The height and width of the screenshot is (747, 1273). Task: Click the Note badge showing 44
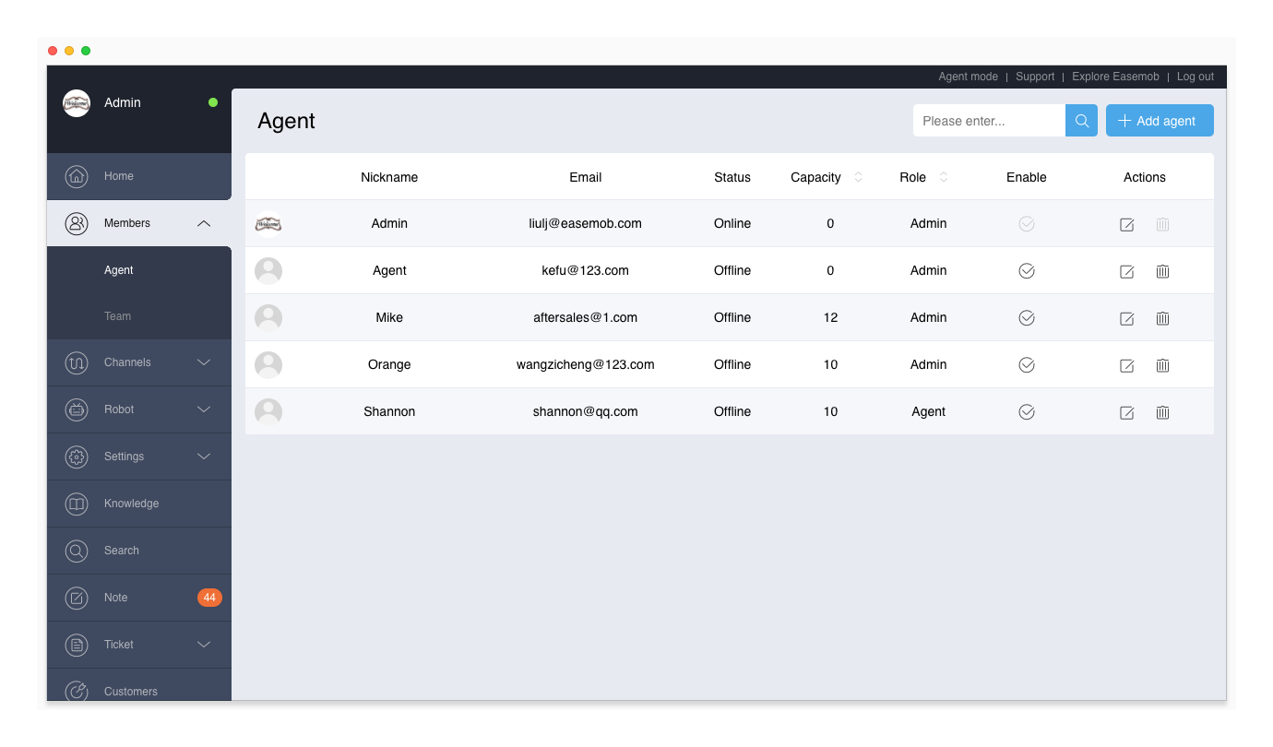pos(209,598)
